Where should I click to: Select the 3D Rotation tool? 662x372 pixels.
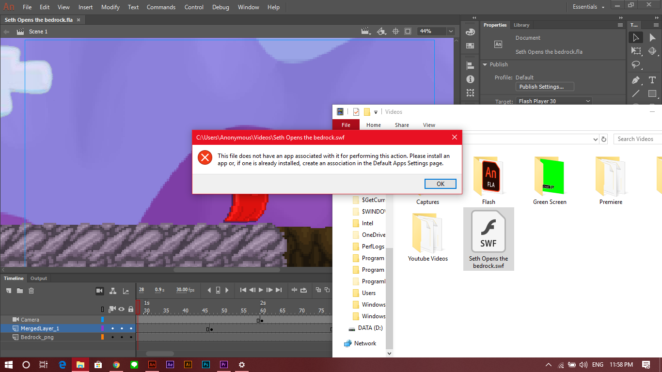[x=652, y=51]
